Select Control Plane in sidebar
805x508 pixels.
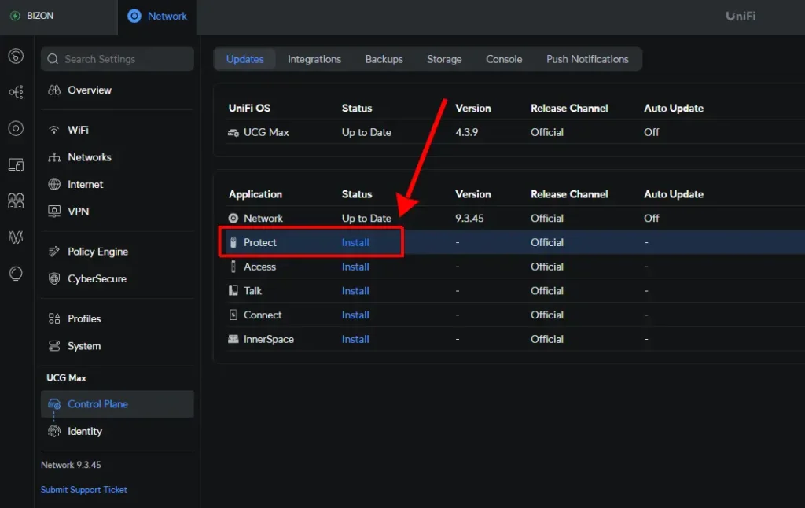tap(118, 404)
